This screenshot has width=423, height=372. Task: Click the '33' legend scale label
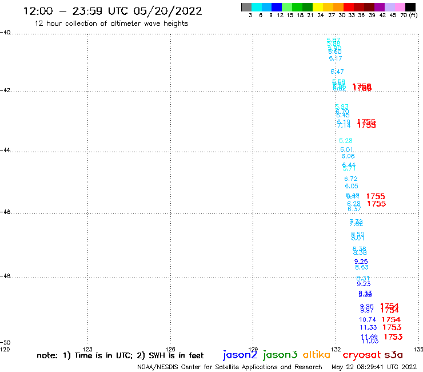(x=351, y=15)
